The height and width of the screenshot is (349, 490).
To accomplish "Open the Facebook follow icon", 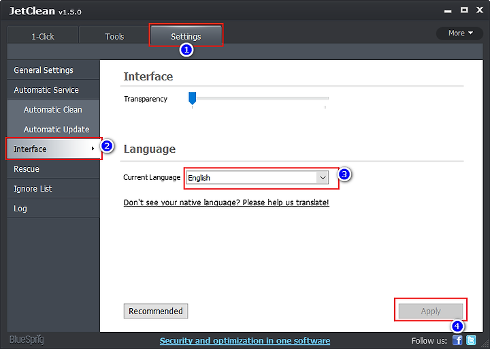I will [457, 340].
